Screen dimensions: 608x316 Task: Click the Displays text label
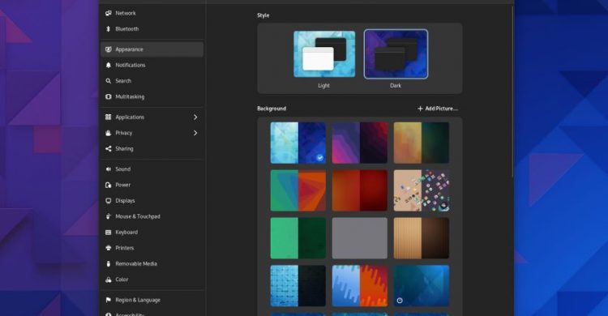click(125, 200)
